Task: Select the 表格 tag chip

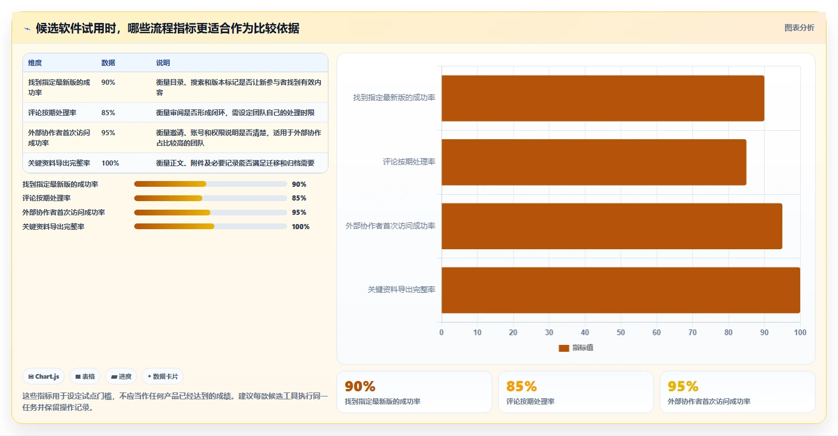Action: pos(85,376)
